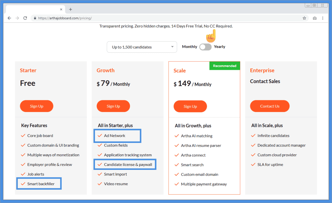Click the Custom email domain feature
332x203 pixels.
coord(200,174)
